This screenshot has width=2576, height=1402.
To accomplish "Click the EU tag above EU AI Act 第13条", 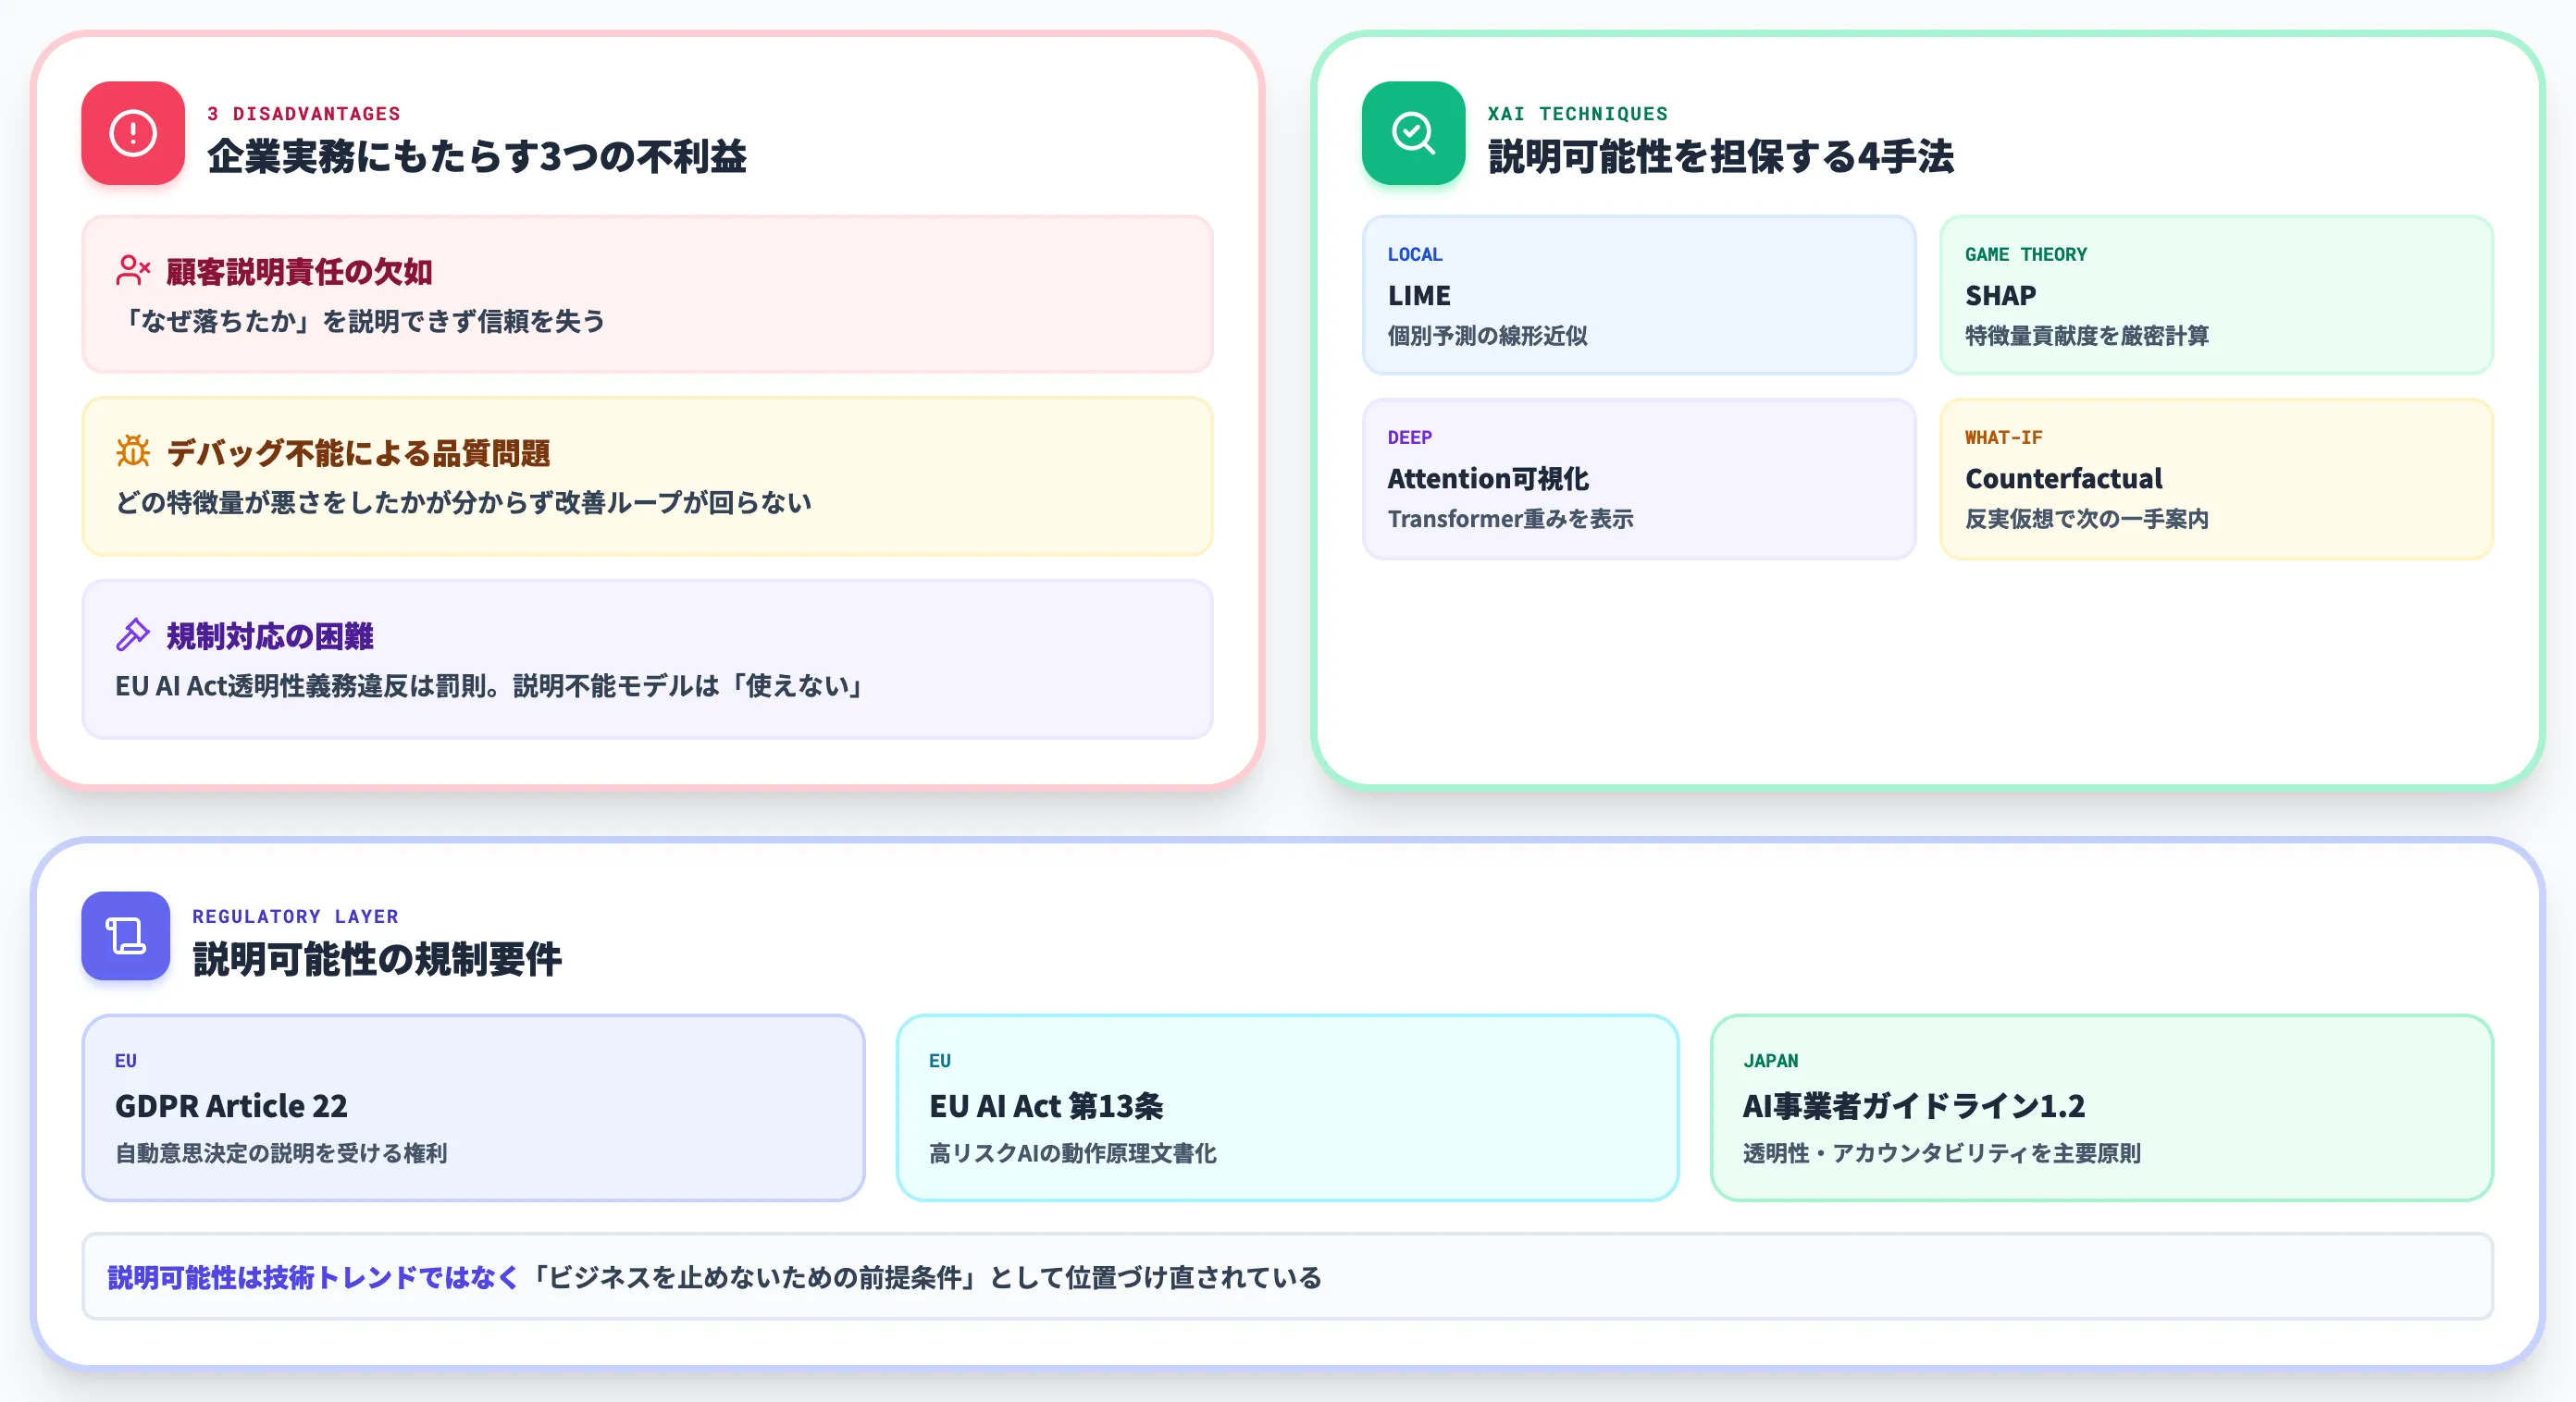I will (940, 1060).
